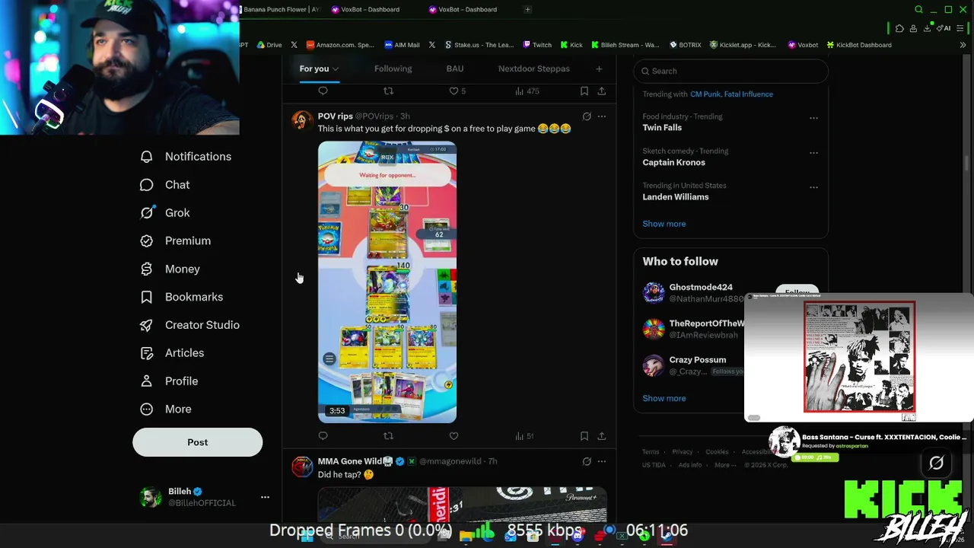This screenshot has height=548, width=974.
Task: Open the Privacy footer link
Action: [683, 452]
